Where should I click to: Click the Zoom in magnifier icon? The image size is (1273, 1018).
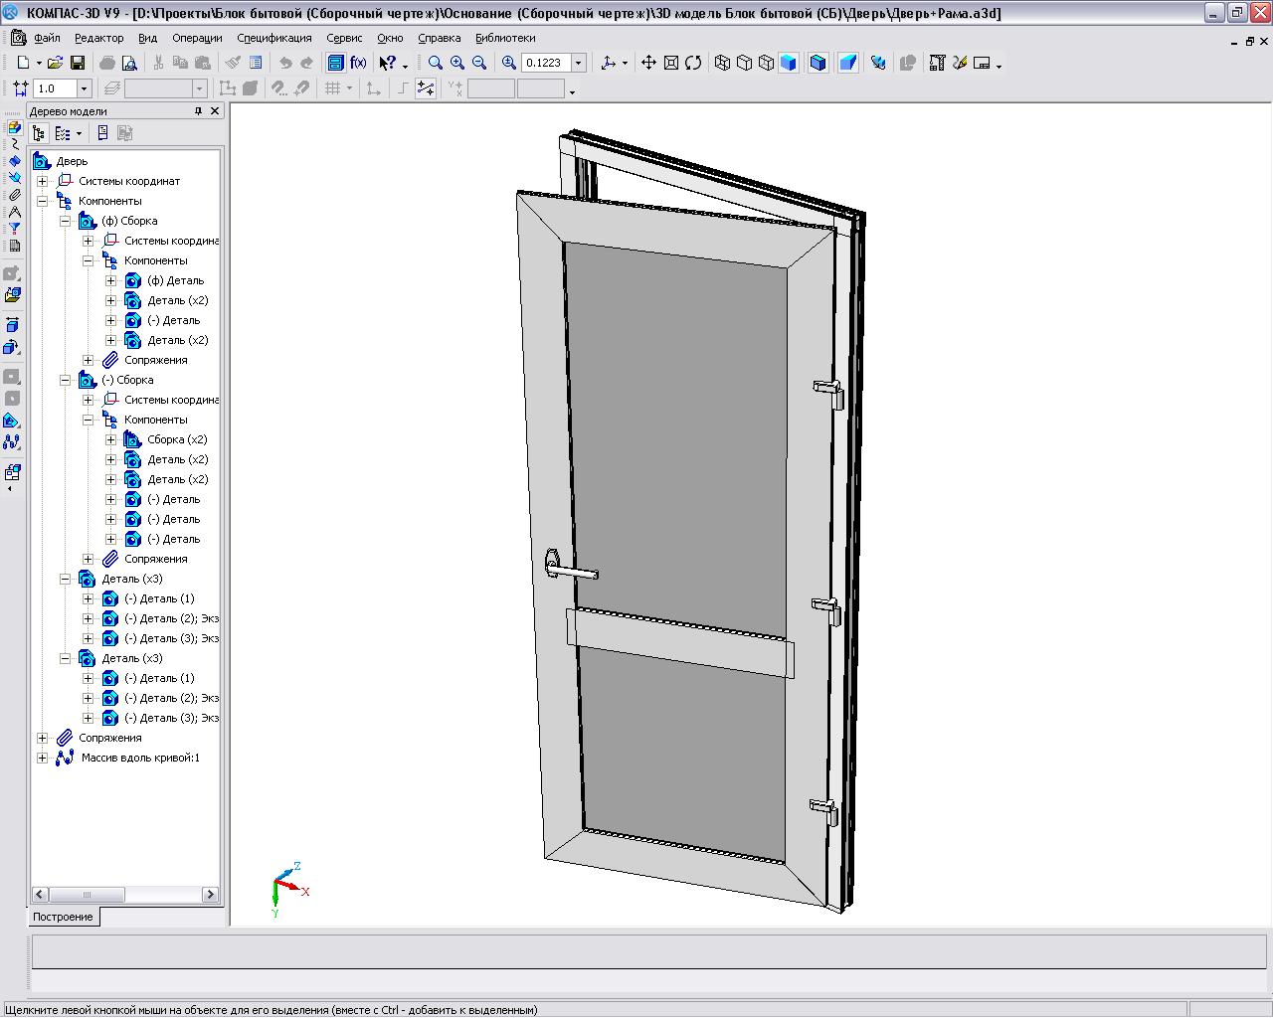tap(457, 63)
